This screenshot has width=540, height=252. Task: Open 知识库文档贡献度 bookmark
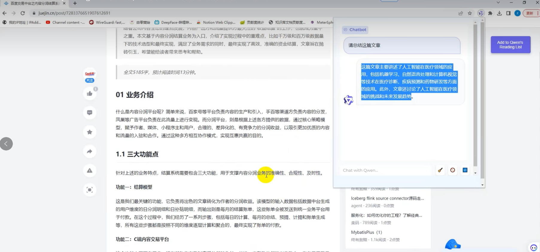[287, 22]
